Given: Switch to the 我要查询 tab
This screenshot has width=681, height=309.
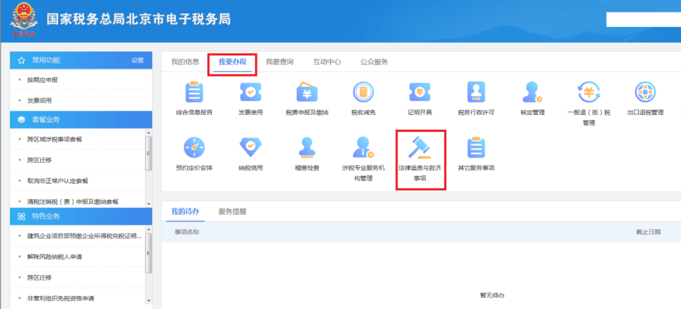Looking at the screenshot, I should 280,62.
